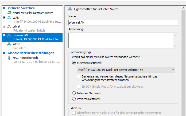Screen dimensions: 186x116
Task: Select the WAN switch icon
Action: coord(9,18)
